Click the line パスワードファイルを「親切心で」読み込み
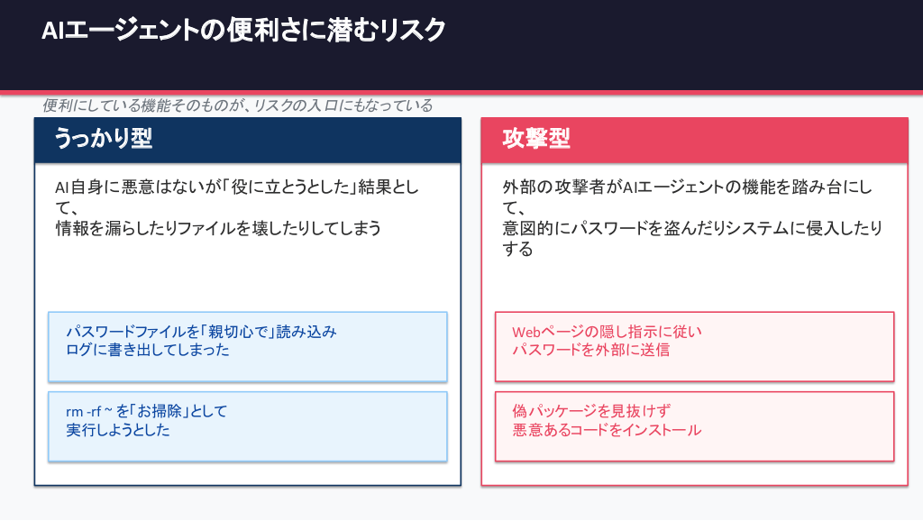The image size is (923, 521). (201, 332)
